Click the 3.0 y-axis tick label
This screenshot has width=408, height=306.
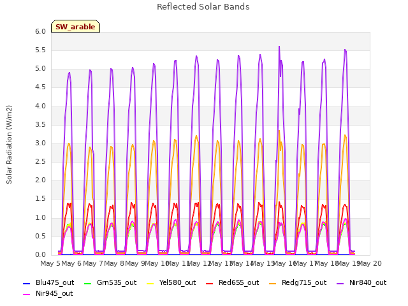pos(40,143)
